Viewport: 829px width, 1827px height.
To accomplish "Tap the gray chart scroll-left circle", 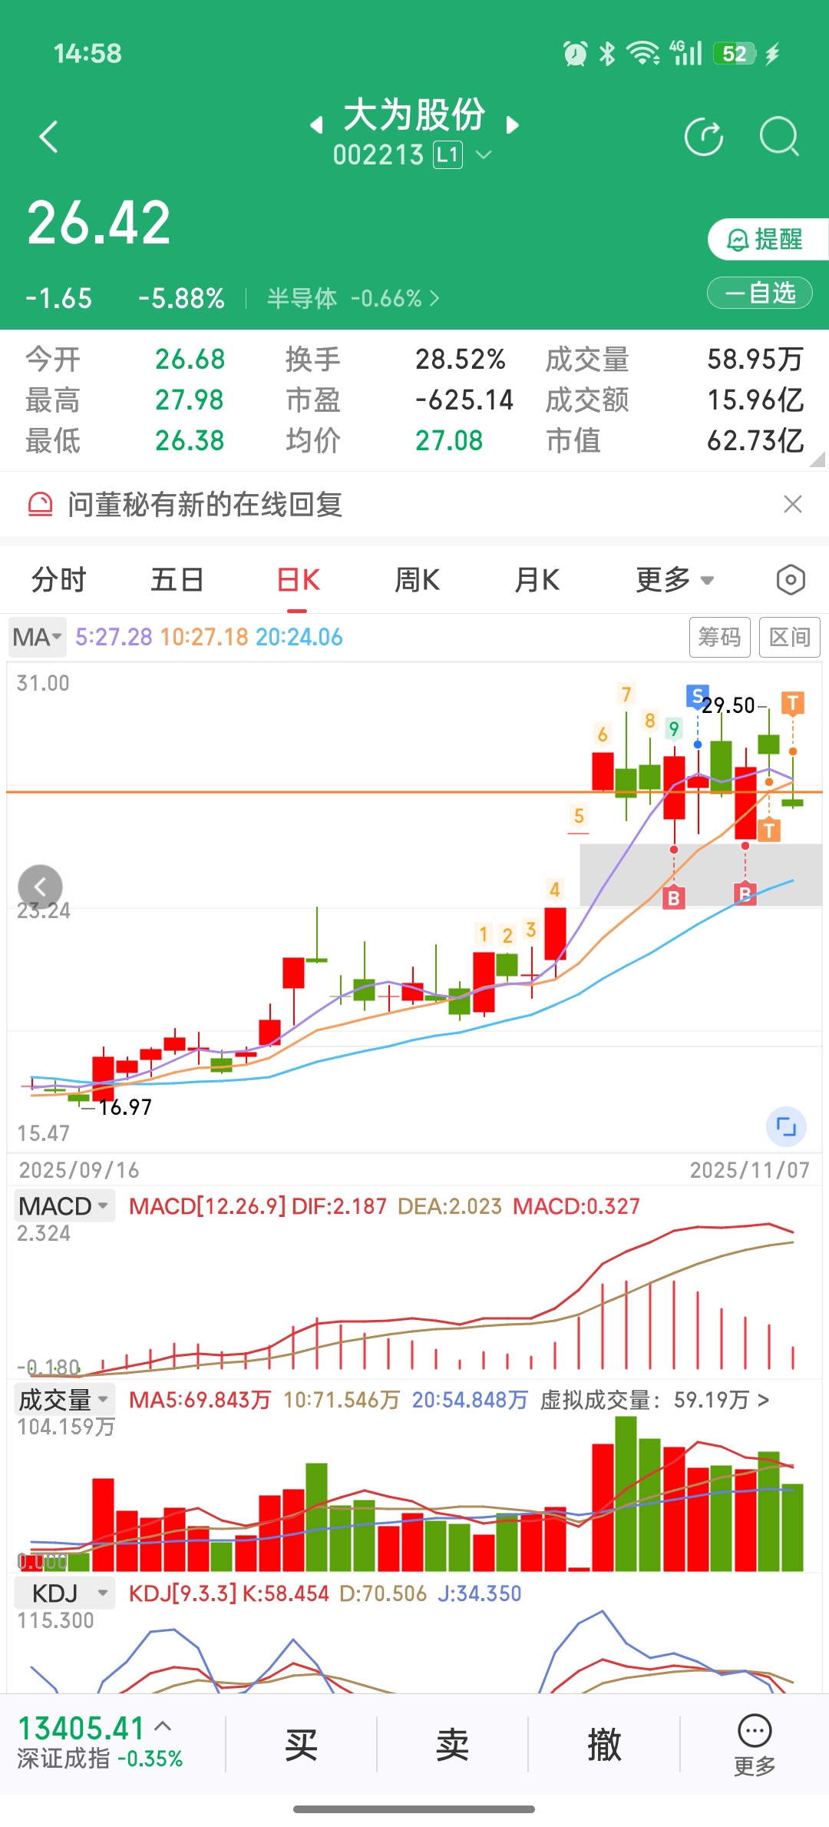I will pos(40,887).
